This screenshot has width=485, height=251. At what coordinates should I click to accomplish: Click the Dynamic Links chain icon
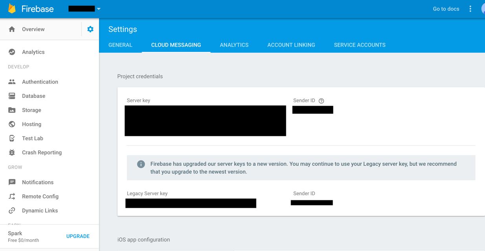click(12, 211)
